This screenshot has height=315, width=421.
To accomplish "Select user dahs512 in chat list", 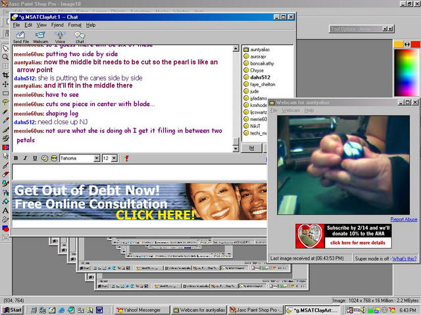I will point(260,77).
